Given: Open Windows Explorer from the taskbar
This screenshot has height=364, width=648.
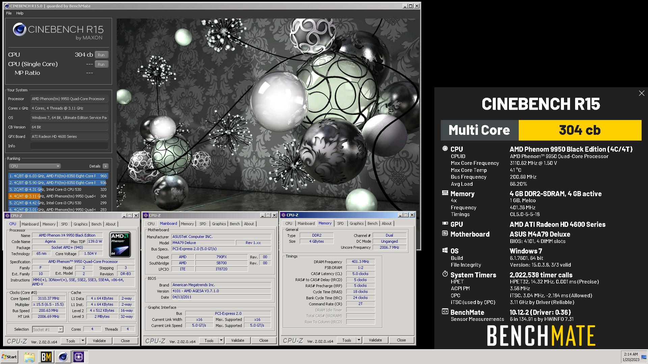Looking at the screenshot, I should tap(29, 357).
